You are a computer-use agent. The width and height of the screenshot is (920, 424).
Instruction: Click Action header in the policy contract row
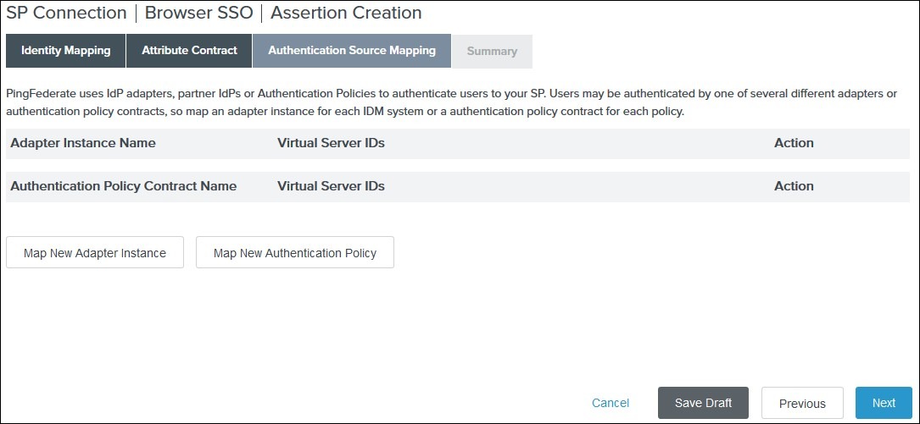[x=794, y=186]
